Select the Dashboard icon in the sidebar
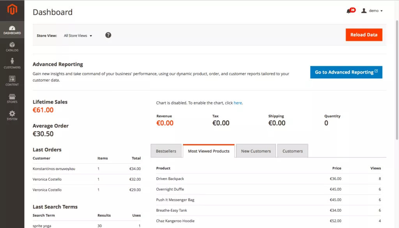399x228 pixels. point(12,29)
